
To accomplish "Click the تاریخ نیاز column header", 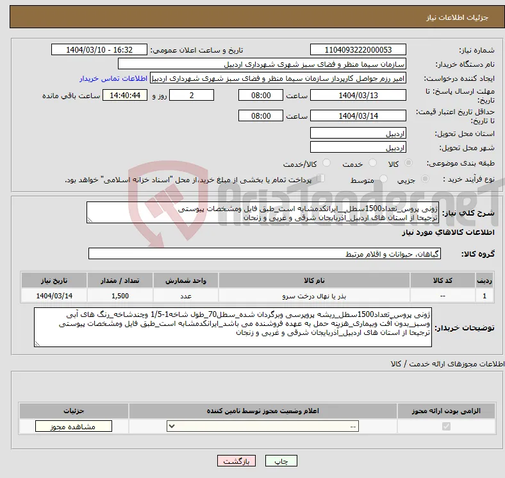I will tap(54, 280).
